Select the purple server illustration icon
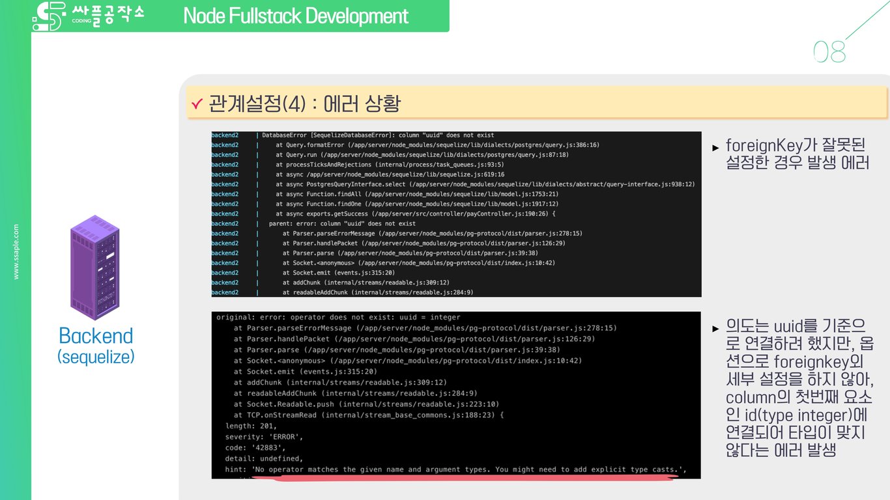 pos(95,267)
